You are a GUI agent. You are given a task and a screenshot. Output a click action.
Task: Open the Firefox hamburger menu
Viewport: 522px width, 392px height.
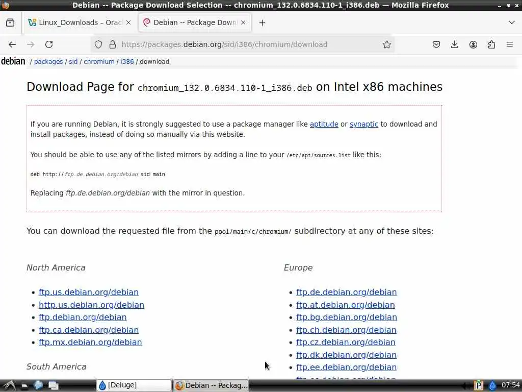point(510,44)
